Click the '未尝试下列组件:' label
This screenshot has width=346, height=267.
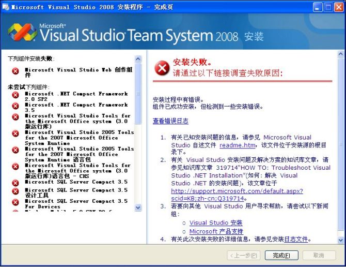29,87
